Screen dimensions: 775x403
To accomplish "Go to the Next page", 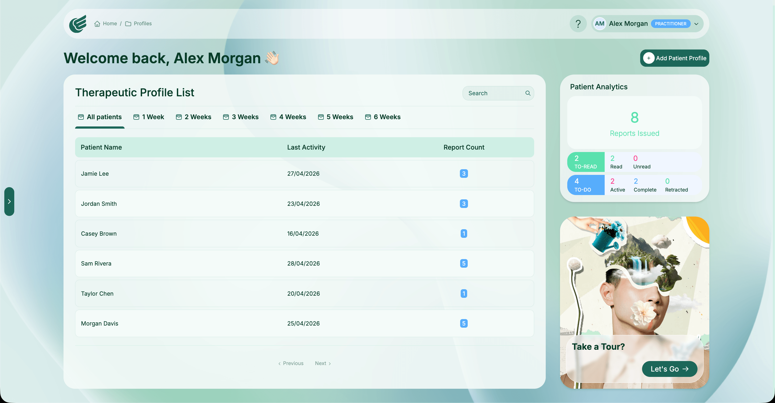I will (323, 363).
